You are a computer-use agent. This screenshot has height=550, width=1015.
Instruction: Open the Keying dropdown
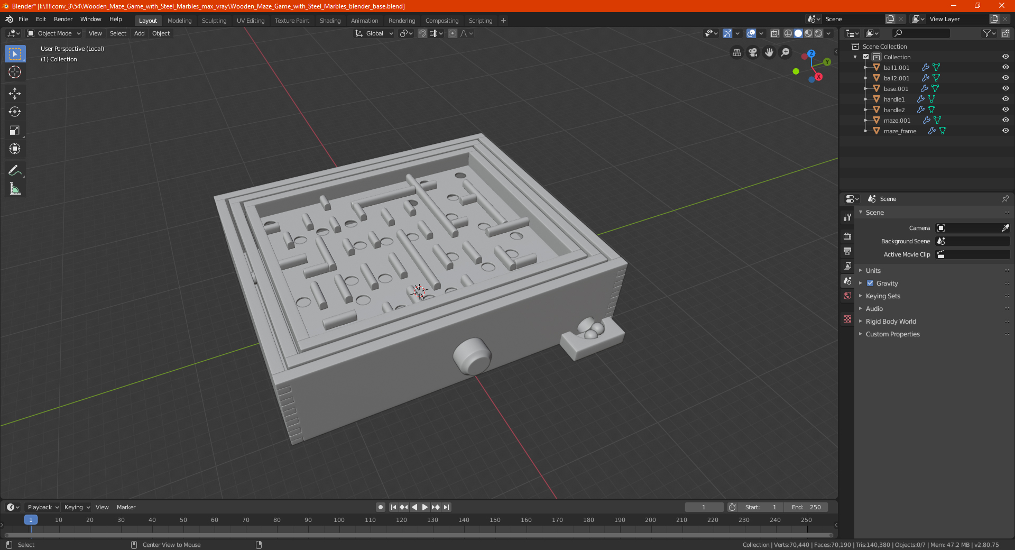click(x=77, y=507)
